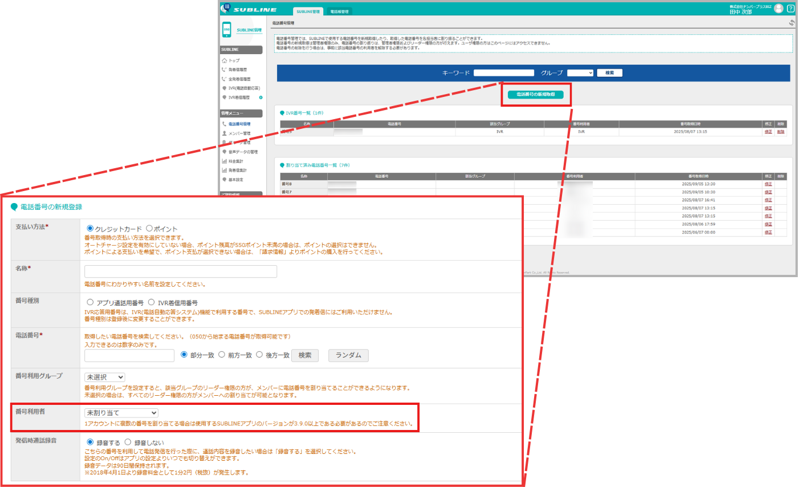Viewport: 798px width, 487px height.
Task: Click the bar chart icon for 料金集計
Action: (x=225, y=161)
